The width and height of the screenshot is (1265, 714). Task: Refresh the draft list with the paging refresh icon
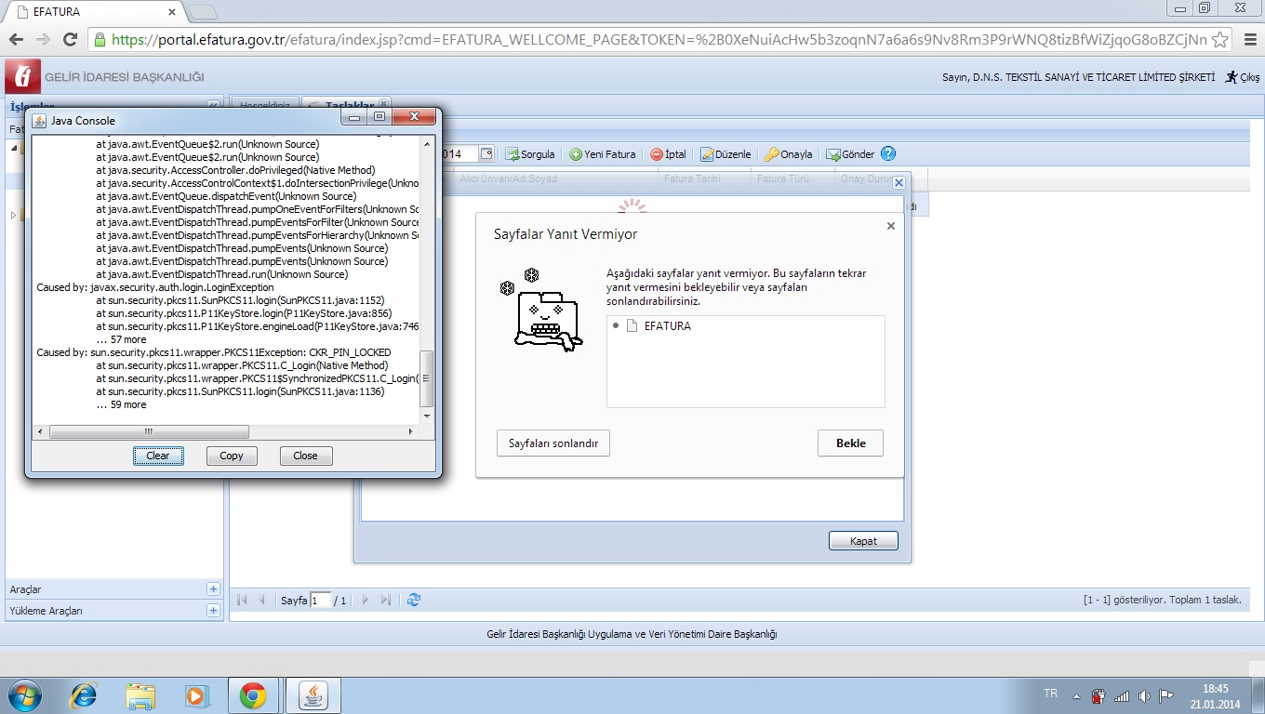pos(414,601)
